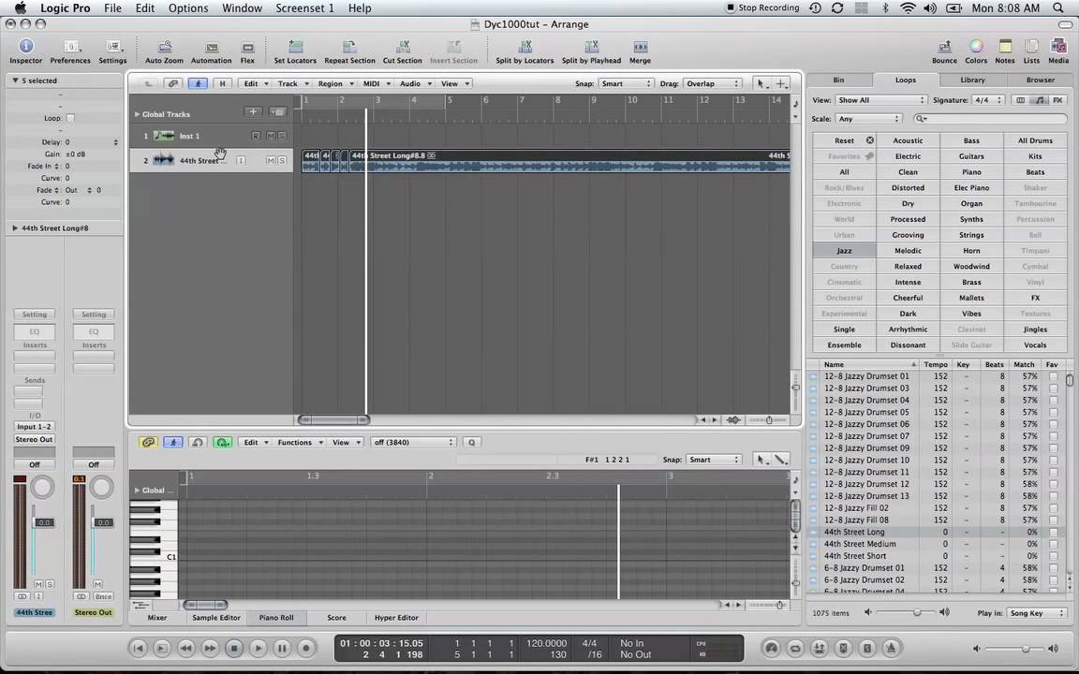
Task: Toggle Catch playhead in the Arrange header
Action: click(x=198, y=83)
